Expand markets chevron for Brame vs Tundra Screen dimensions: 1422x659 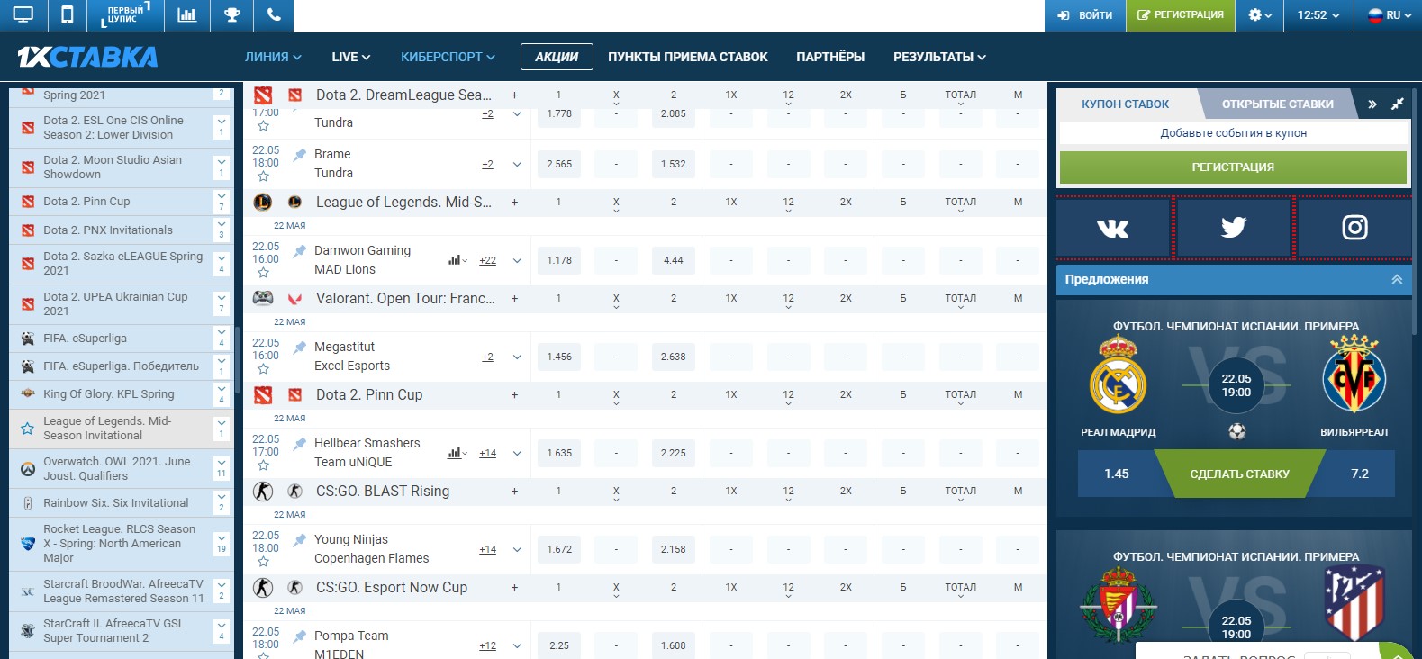pyautogui.click(x=517, y=165)
